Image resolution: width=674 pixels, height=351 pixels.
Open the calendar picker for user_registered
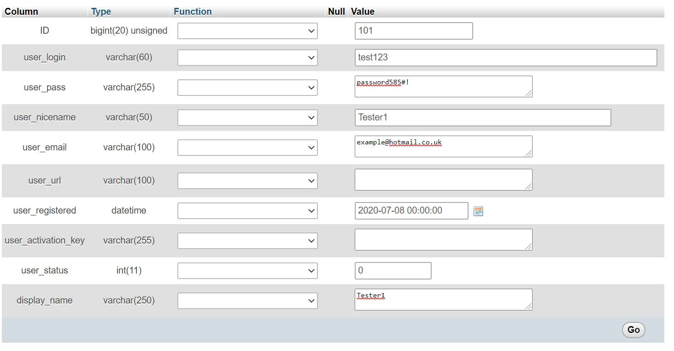click(478, 211)
